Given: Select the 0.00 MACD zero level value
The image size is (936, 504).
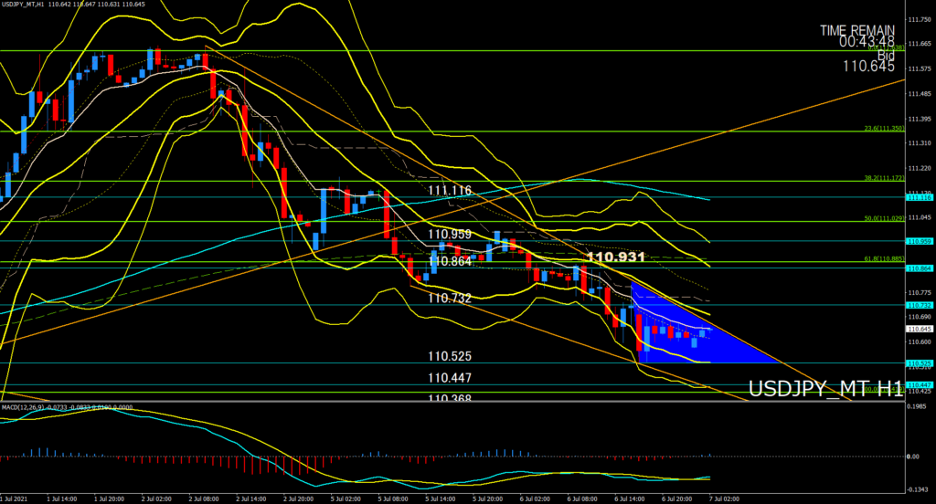Looking at the screenshot, I should (913, 457).
